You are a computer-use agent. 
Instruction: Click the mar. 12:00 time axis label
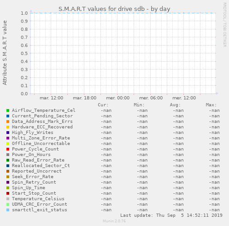point(51,98)
